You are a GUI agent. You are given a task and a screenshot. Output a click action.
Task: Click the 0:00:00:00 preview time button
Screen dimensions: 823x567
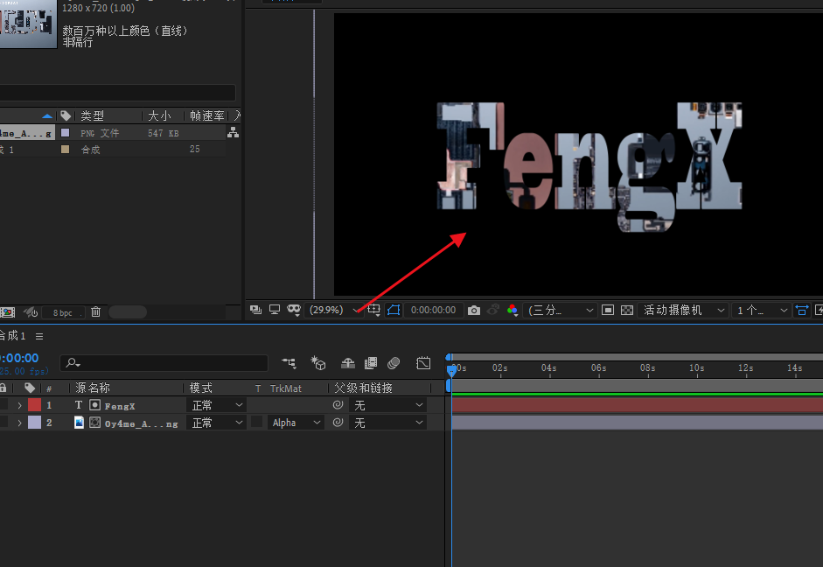coord(433,310)
